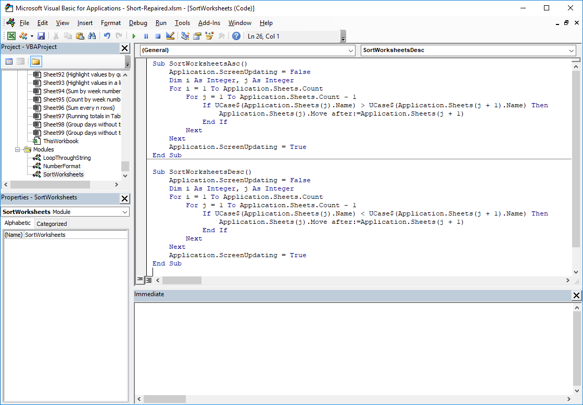The image size is (583, 405).
Task: Open the Run menu
Action: (x=161, y=23)
